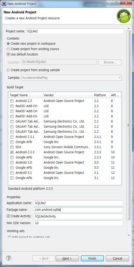Open the Samples dropdown

71,78
